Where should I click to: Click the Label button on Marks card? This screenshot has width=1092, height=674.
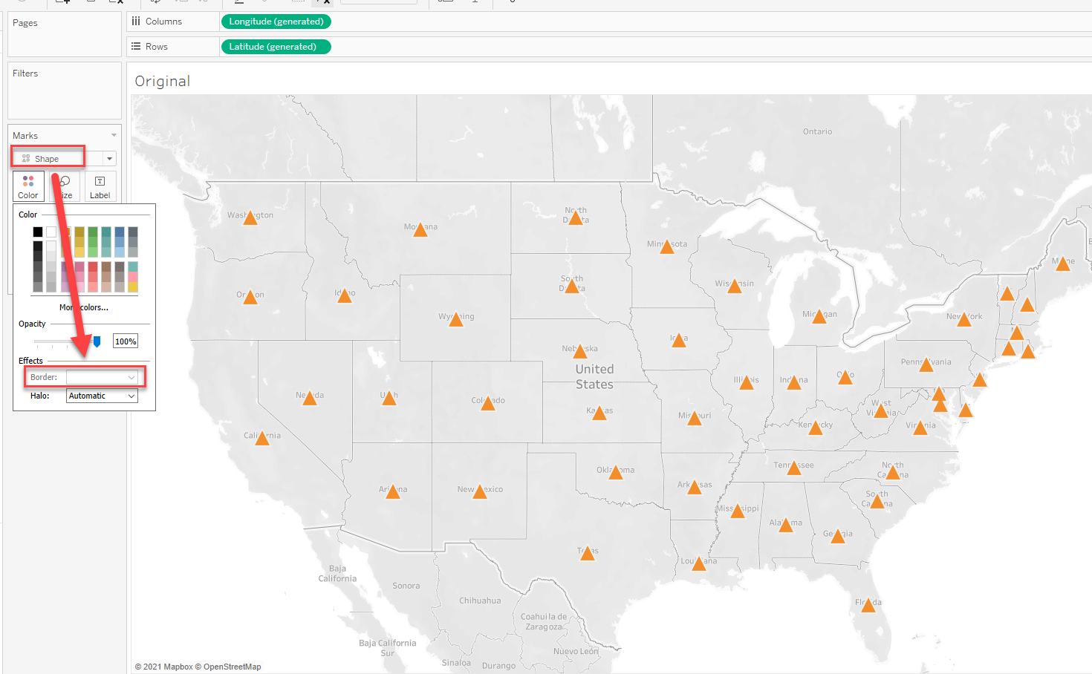100,186
